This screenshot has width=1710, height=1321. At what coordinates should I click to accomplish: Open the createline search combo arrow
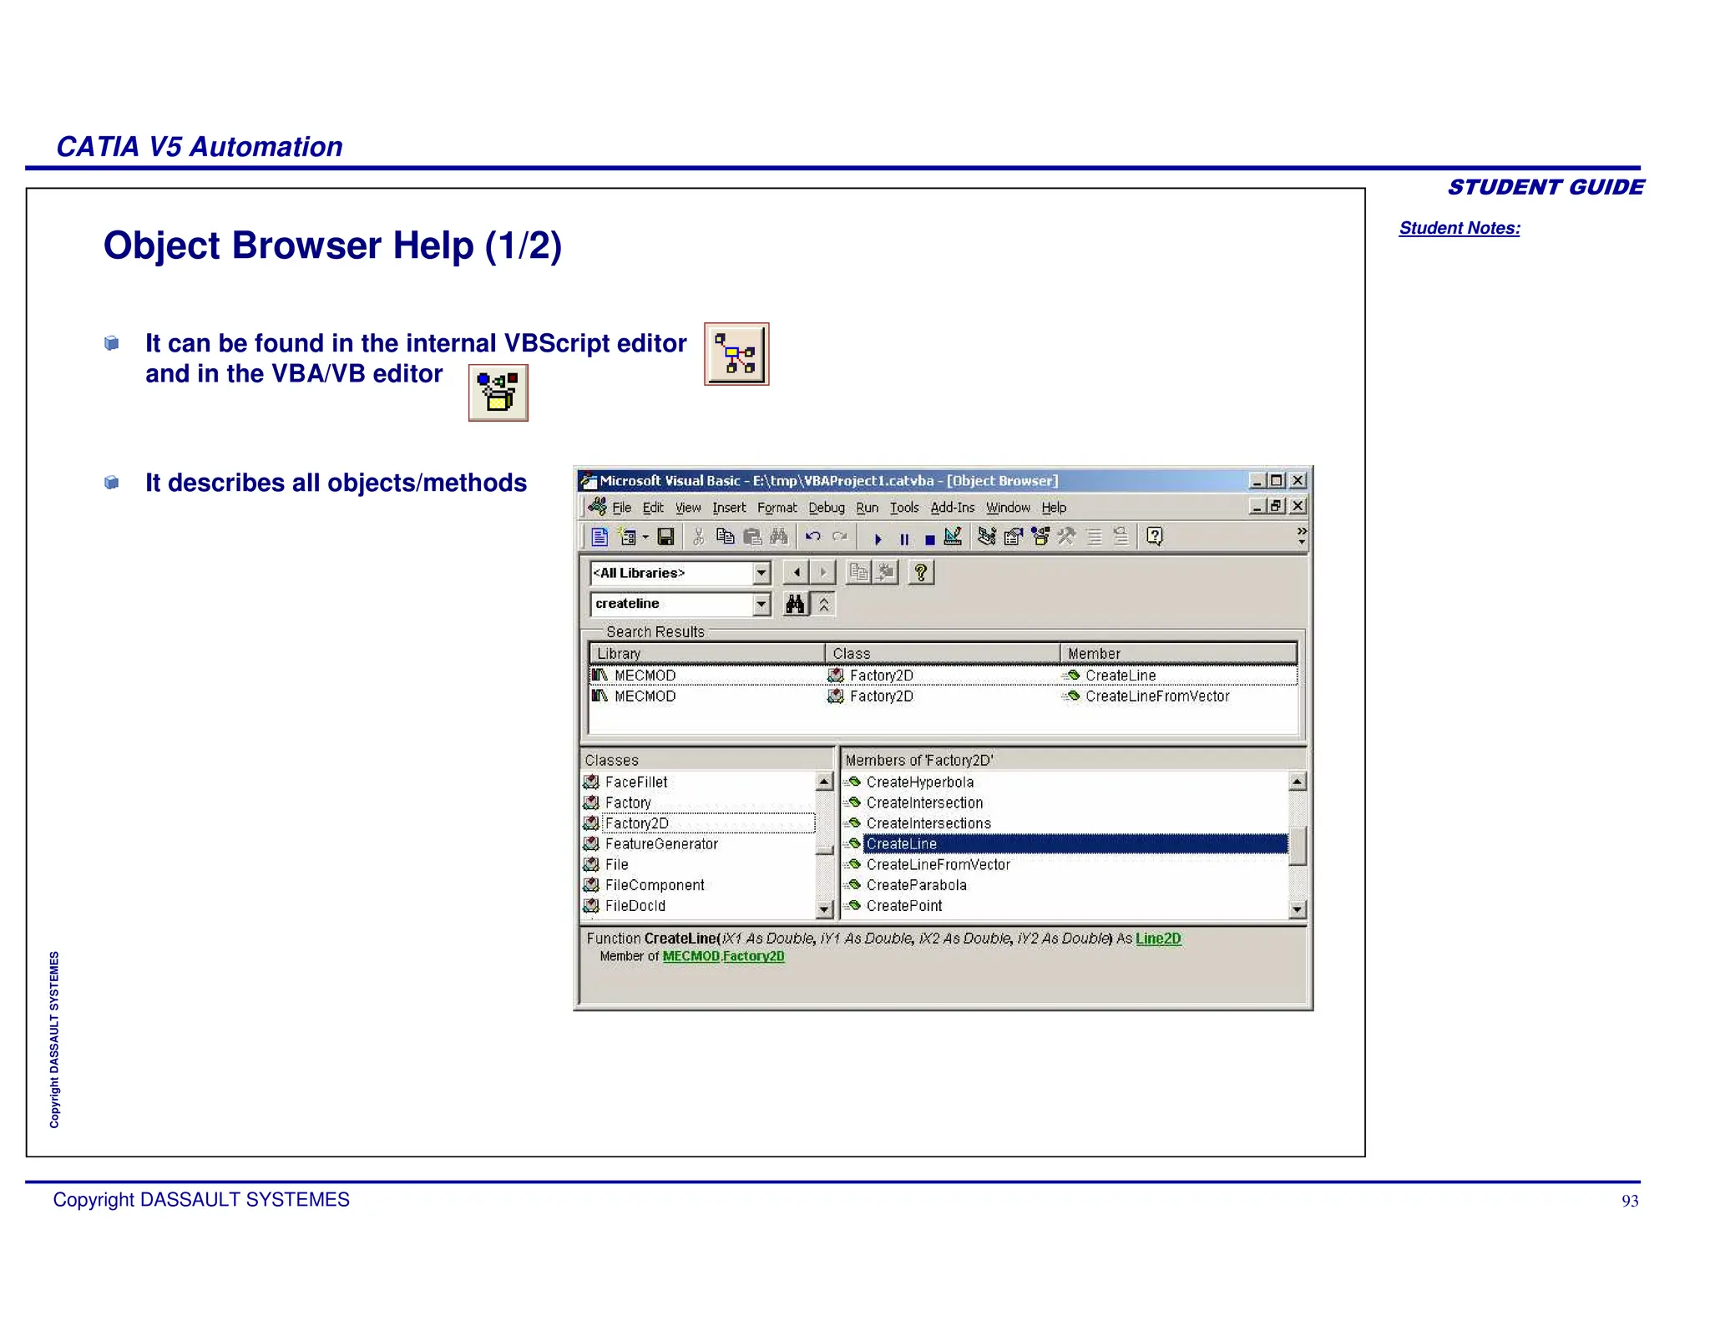(x=761, y=604)
